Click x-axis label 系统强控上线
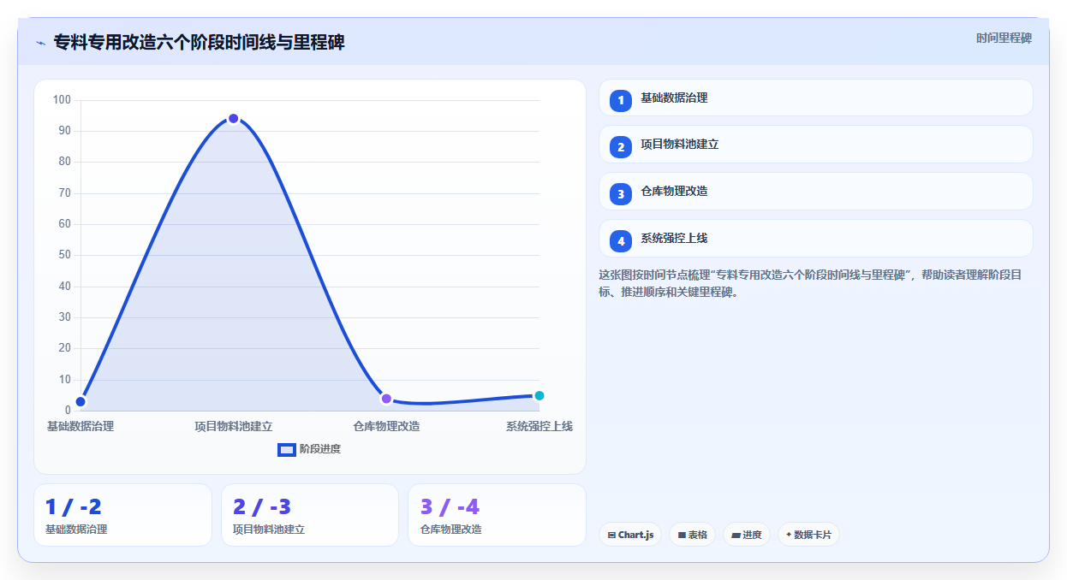 coord(539,426)
